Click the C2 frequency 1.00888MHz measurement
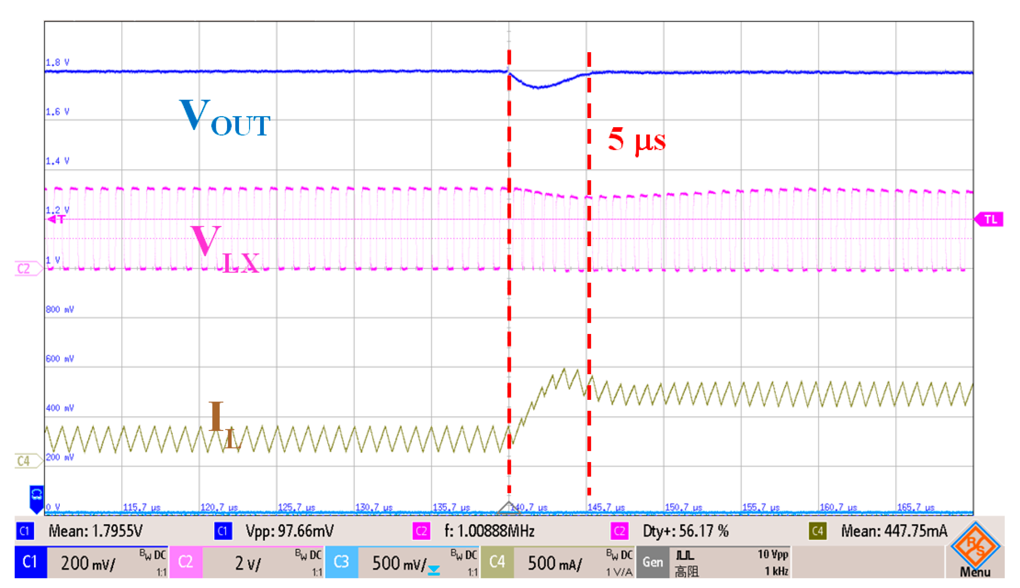1020x588 pixels. click(x=489, y=531)
